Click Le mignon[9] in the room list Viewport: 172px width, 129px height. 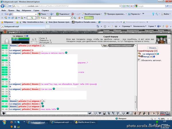150,54
